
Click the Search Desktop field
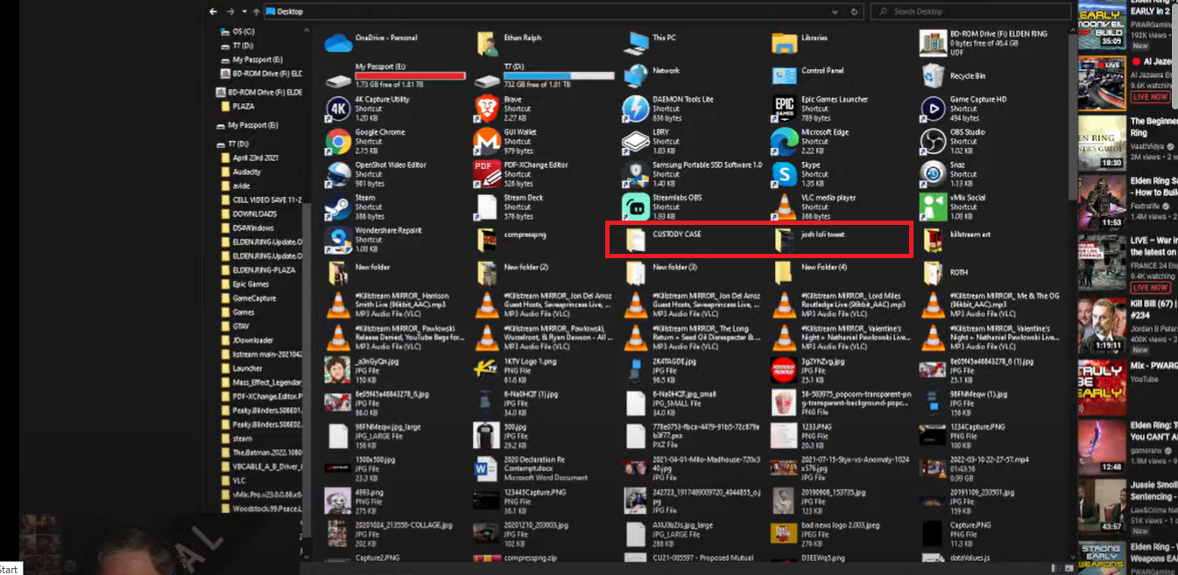tap(970, 11)
